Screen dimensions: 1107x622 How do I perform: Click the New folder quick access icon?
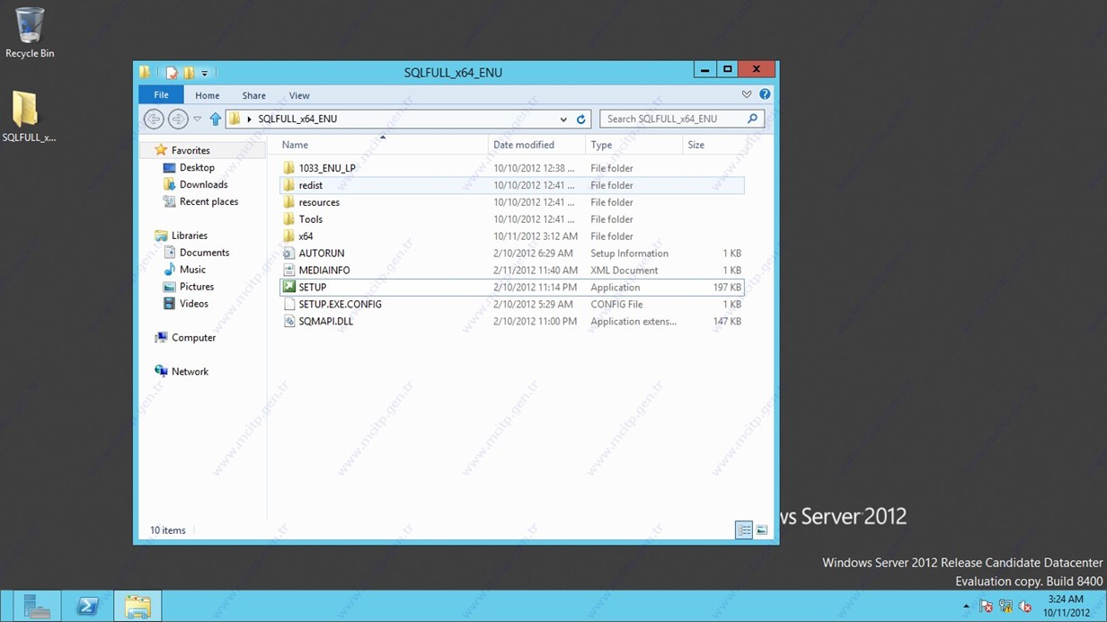189,73
